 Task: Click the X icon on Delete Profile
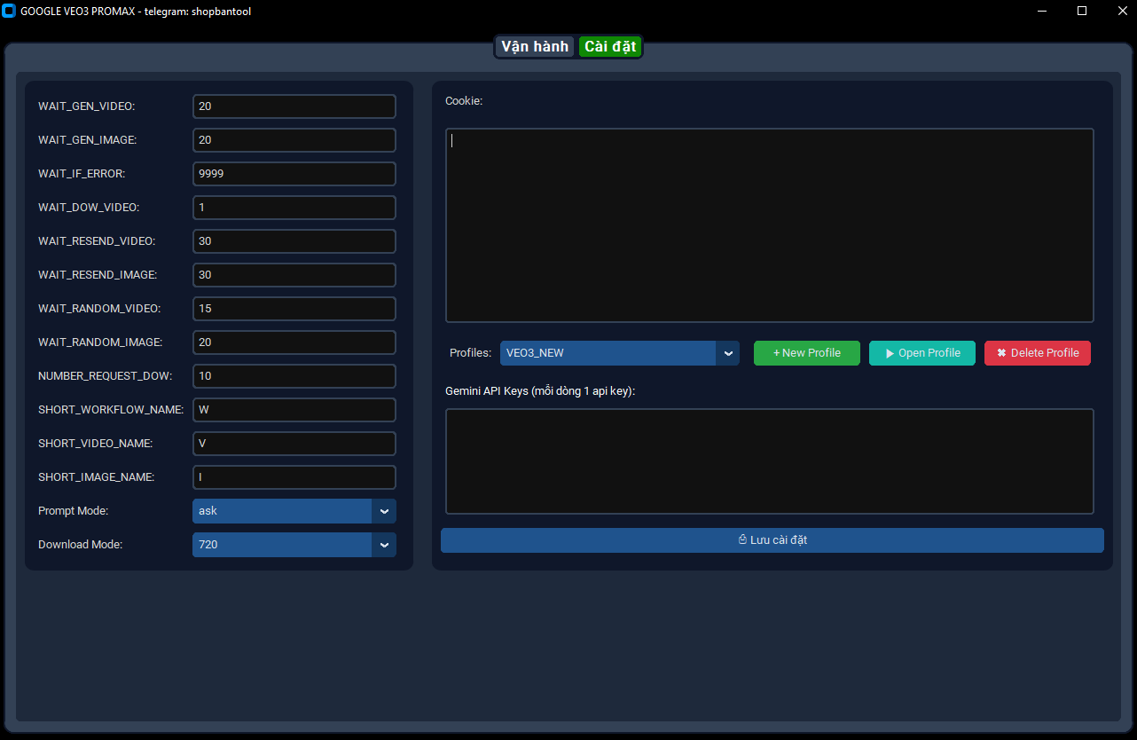click(x=1000, y=352)
